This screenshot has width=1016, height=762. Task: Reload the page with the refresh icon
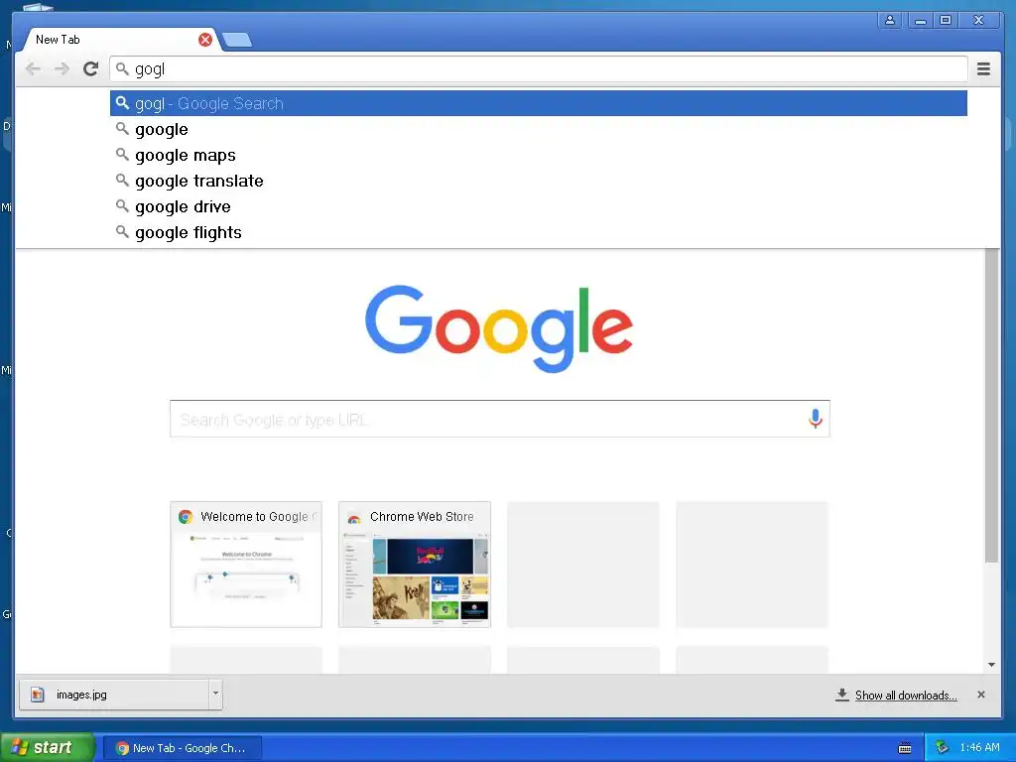pos(90,68)
